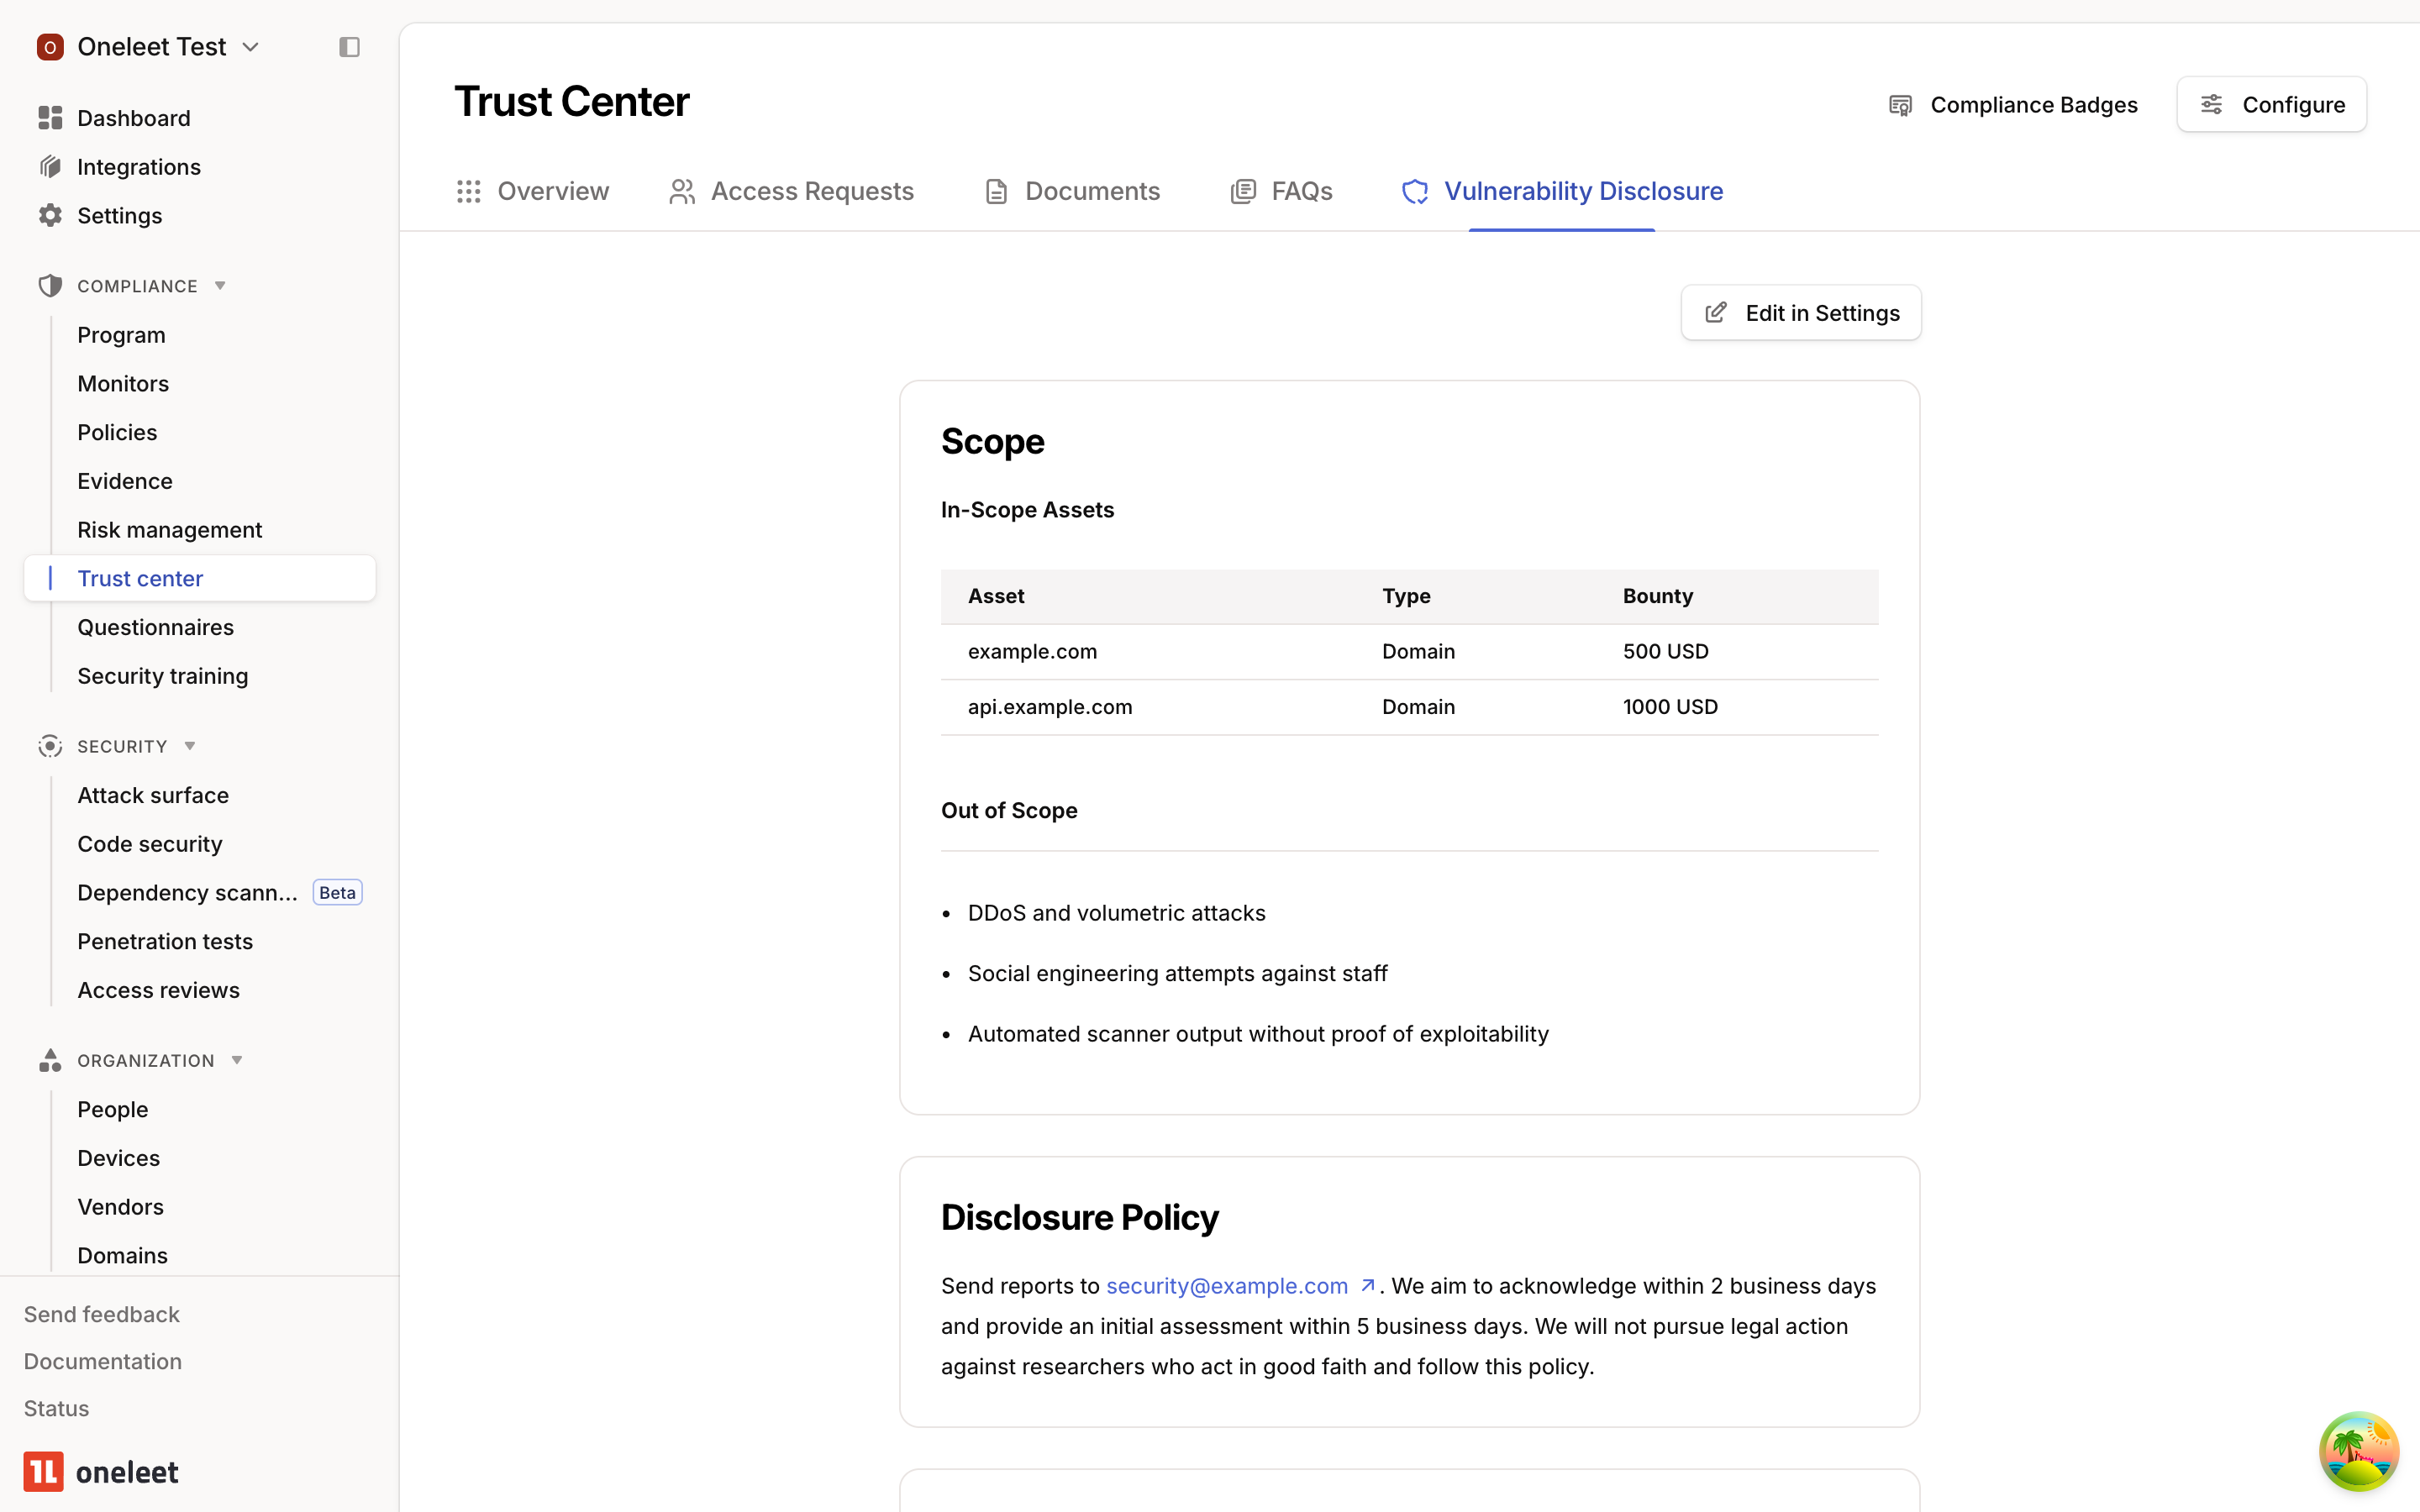Open Evidence in the sidebar
2420x1512 pixels.
click(x=125, y=481)
